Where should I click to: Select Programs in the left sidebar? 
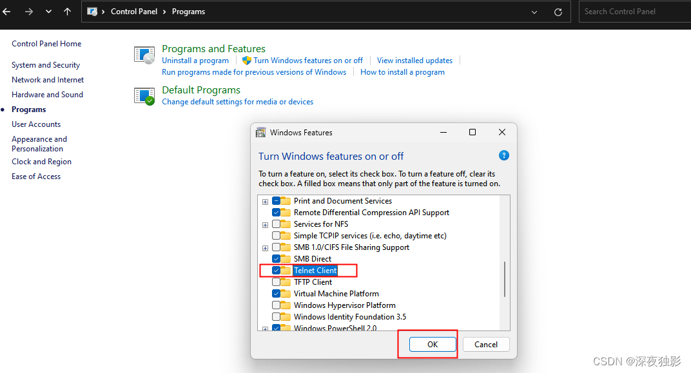pyautogui.click(x=28, y=110)
